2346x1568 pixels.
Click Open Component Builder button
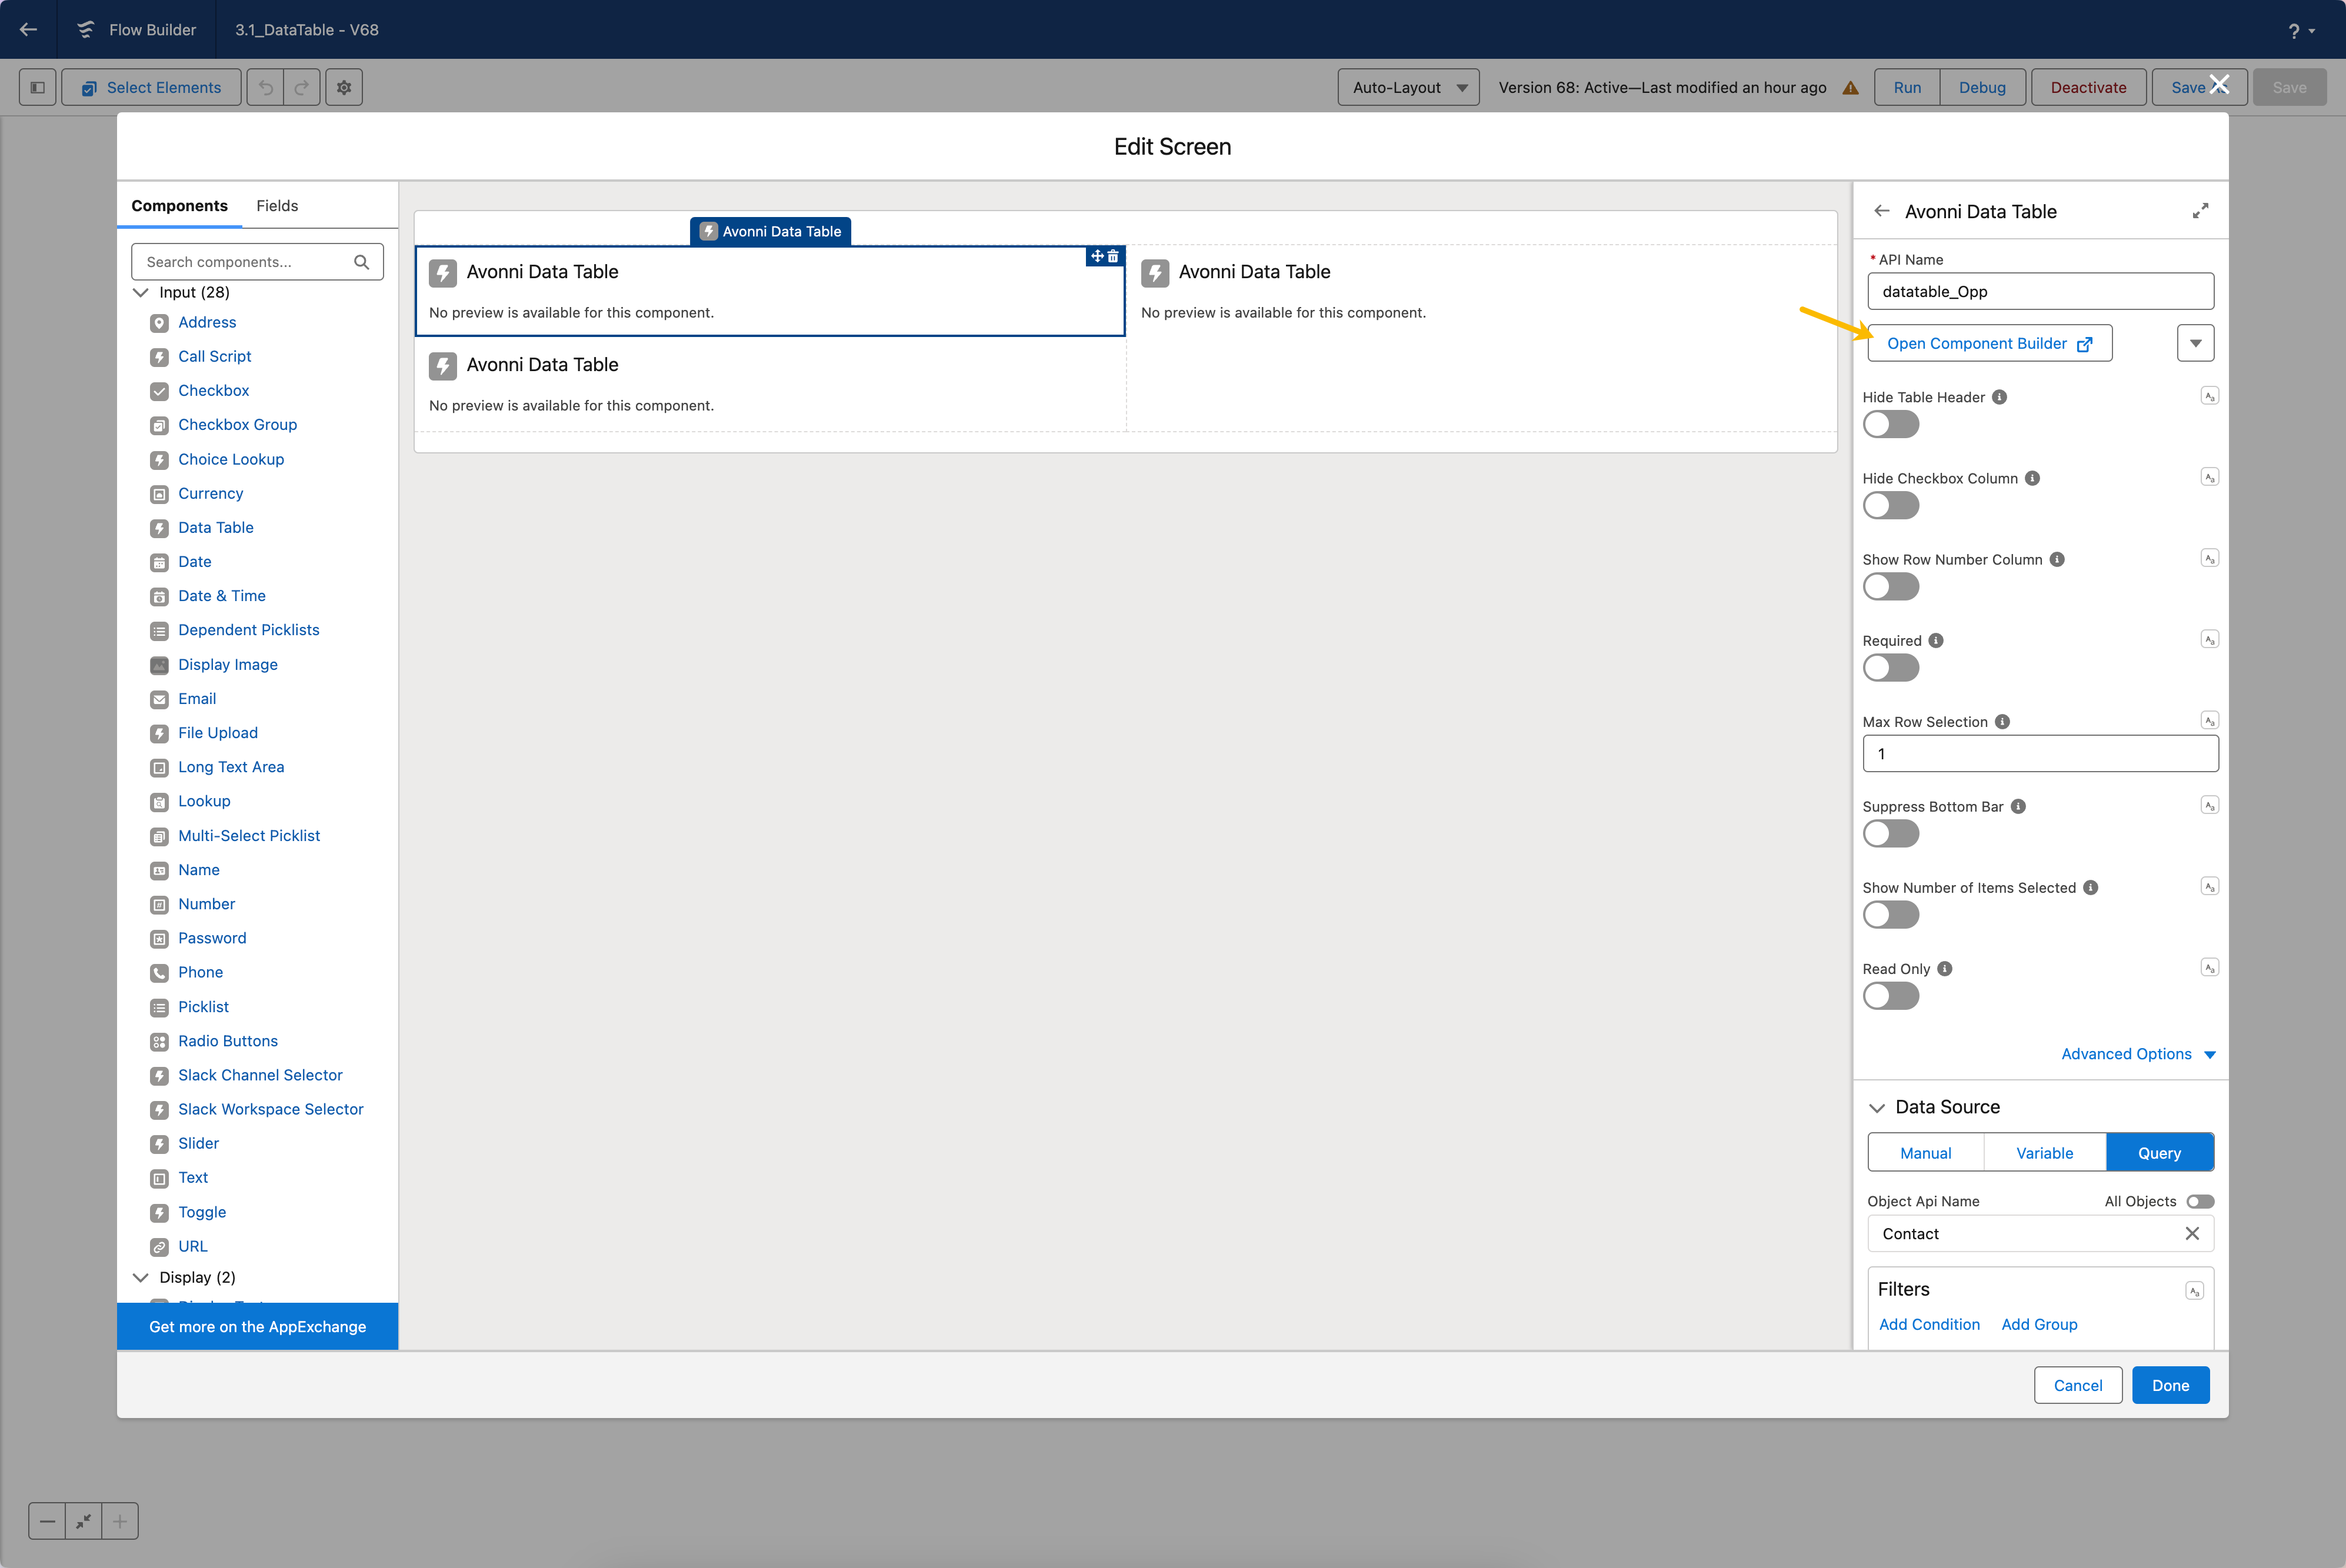pyautogui.click(x=1989, y=343)
